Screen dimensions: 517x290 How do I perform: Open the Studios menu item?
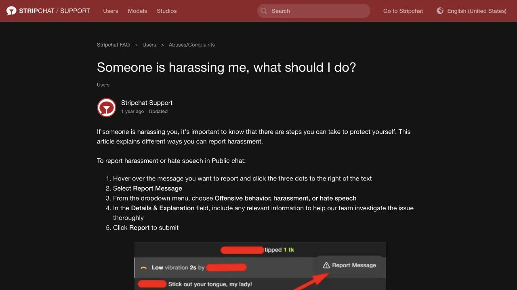click(167, 11)
